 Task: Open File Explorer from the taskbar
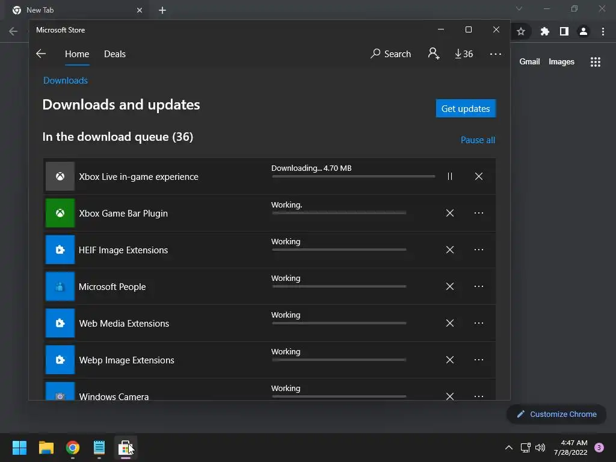point(46,448)
